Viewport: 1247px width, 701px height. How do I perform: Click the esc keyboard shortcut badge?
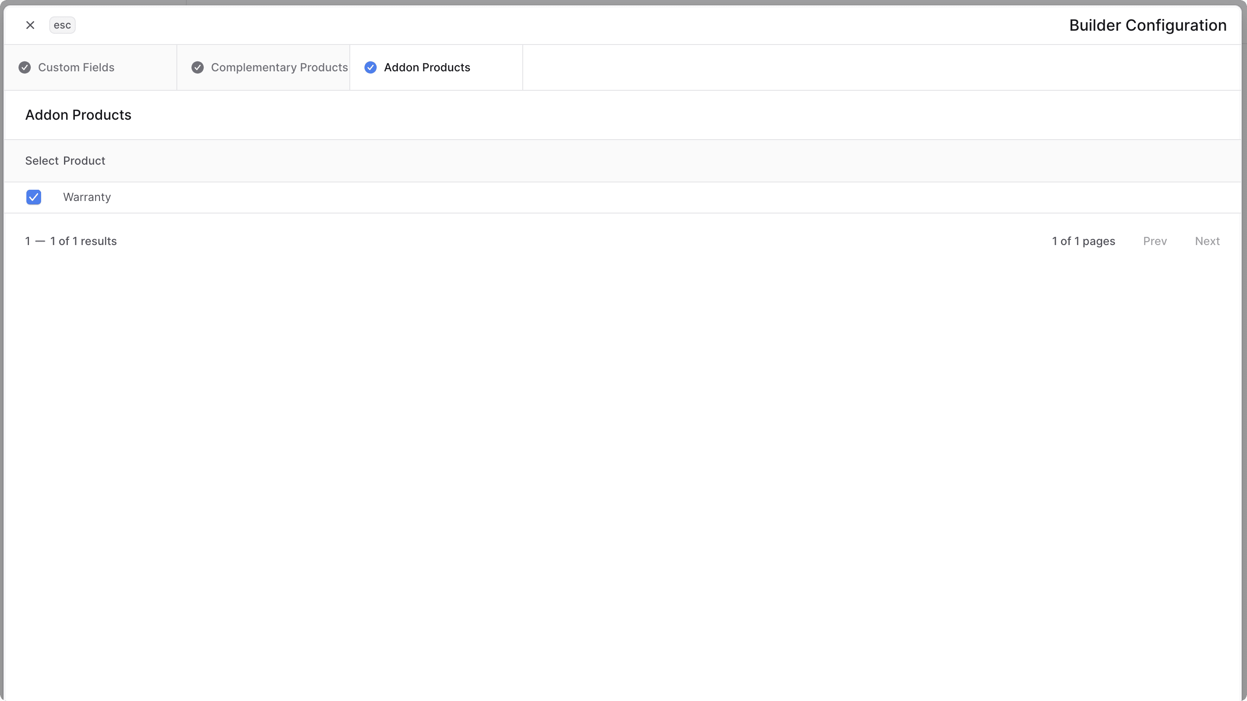[x=62, y=25]
